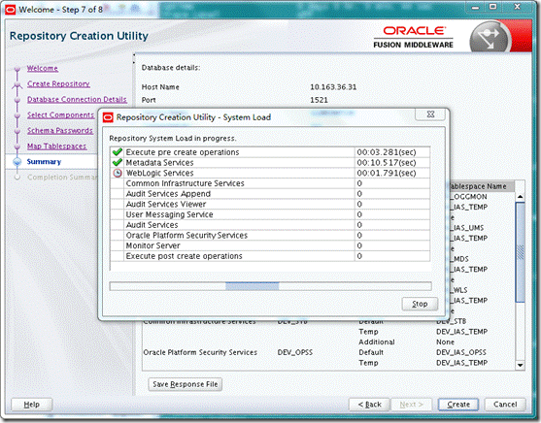Close the Repository Creation Utility main window
Viewport: 541px width, 423px height.
click(517, 7)
